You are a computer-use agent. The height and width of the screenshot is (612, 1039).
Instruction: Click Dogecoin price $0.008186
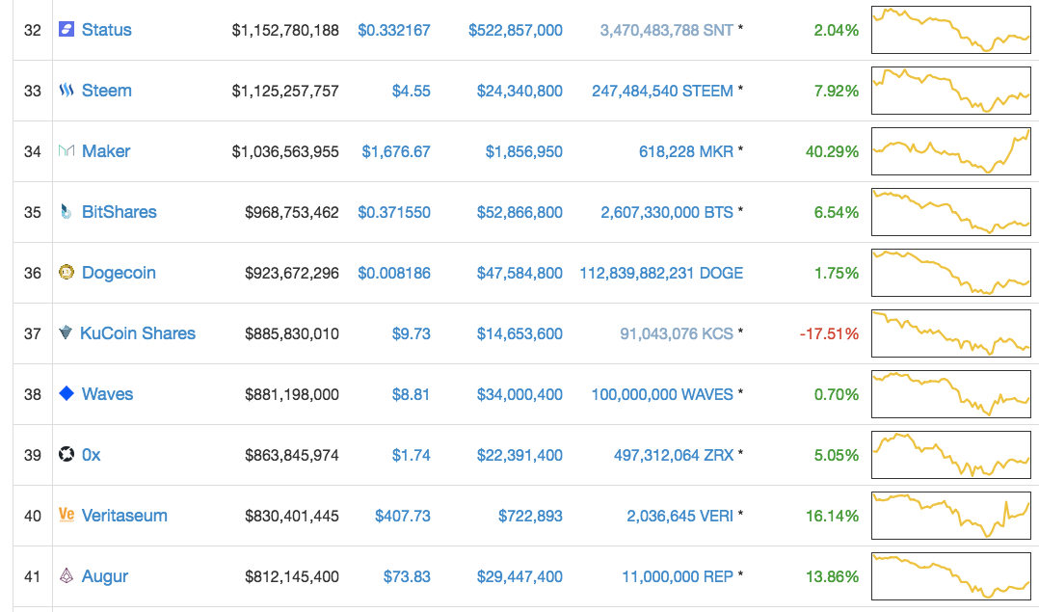[394, 273]
